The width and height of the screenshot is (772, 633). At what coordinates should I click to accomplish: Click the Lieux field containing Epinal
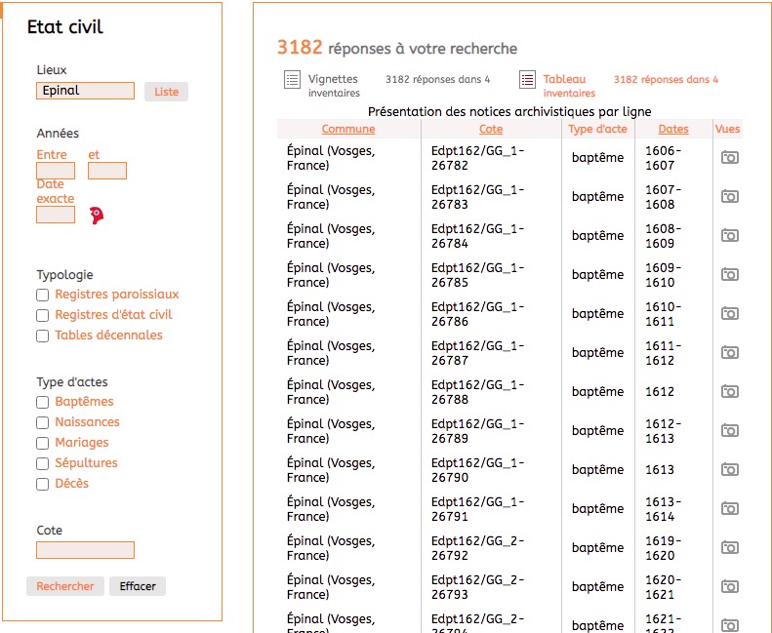point(85,91)
